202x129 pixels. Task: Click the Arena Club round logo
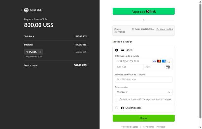(x=26, y=10)
